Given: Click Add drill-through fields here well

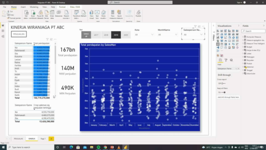Looking at the screenshot, I should pos(228,97).
